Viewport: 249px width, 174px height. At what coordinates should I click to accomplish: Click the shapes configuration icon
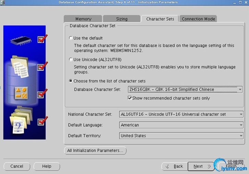coord(21,93)
